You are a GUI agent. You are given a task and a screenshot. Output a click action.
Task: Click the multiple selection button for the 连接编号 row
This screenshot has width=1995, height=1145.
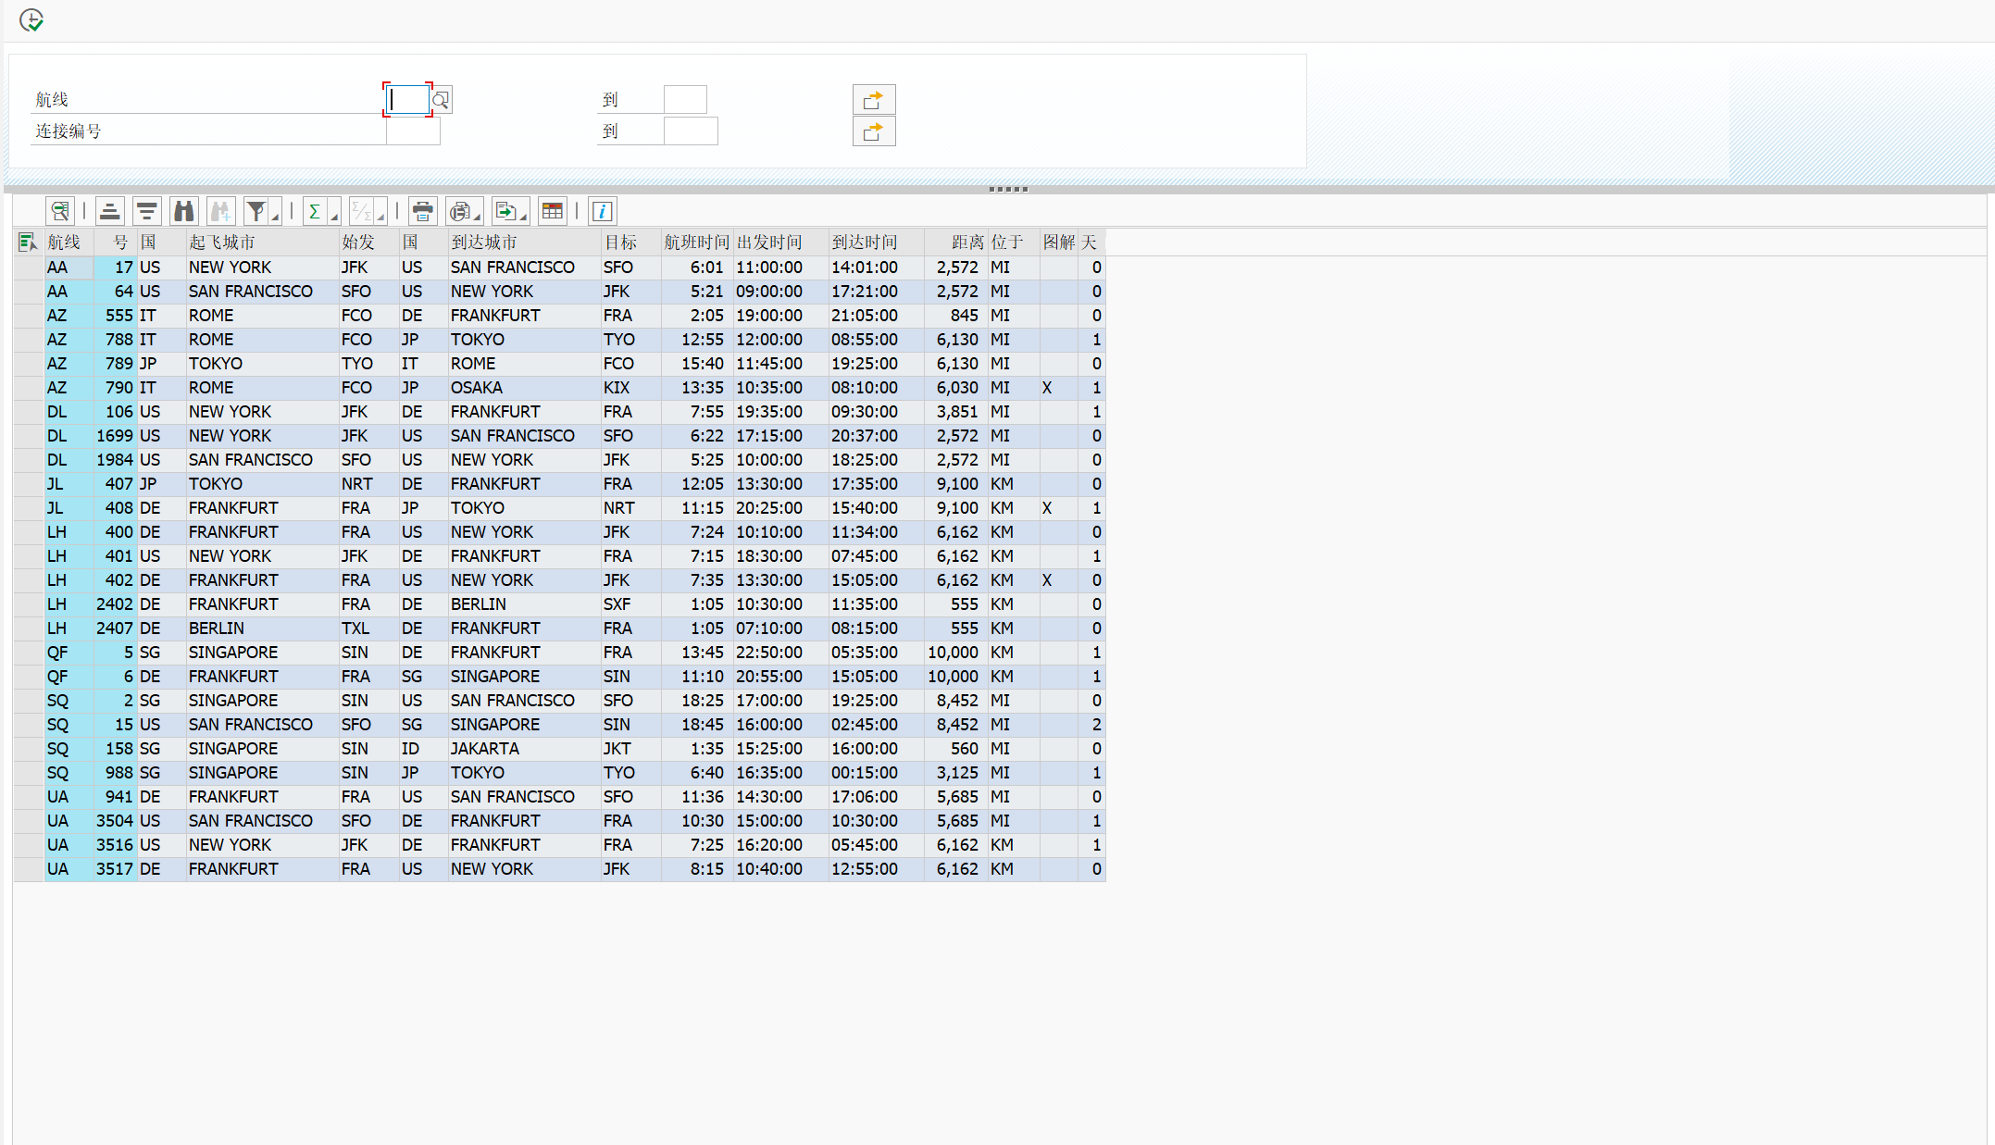pos(873,131)
